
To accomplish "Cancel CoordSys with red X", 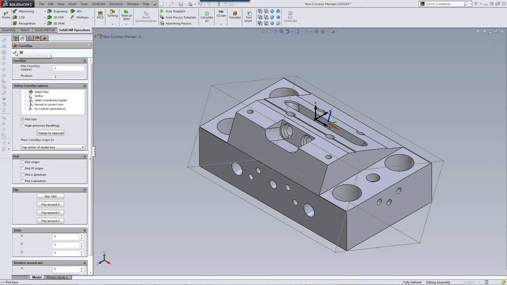I will (x=21, y=52).
